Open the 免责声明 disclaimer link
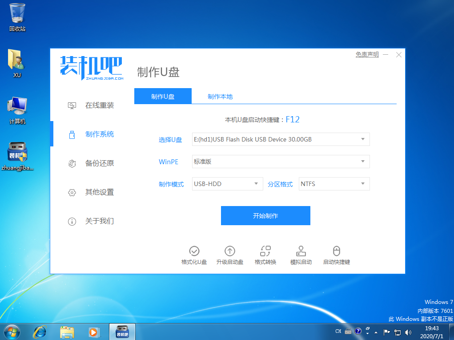454x340 pixels. click(367, 55)
